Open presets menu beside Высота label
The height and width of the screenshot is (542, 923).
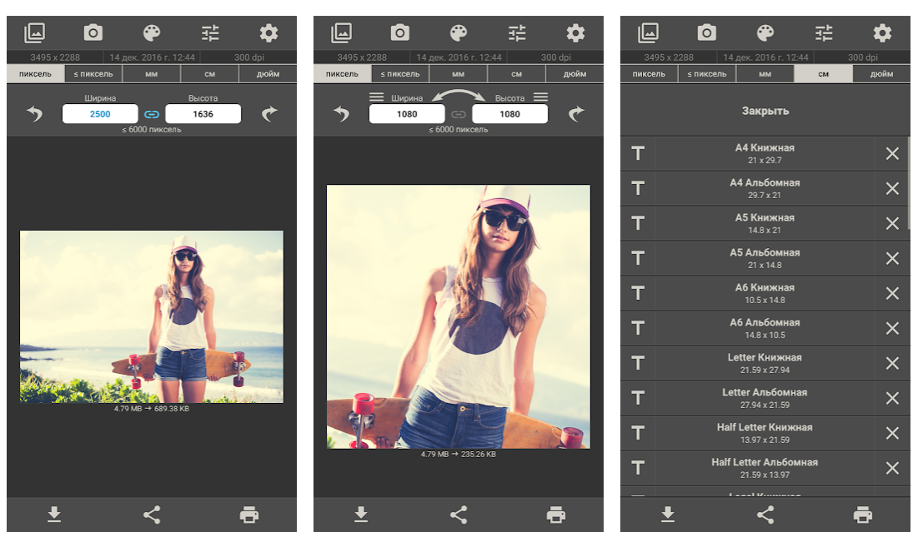coord(540,97)
